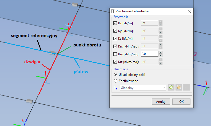Click the ellipsis button next to Globalny
The width and height of the screenshot is (211, 126).
186,88
